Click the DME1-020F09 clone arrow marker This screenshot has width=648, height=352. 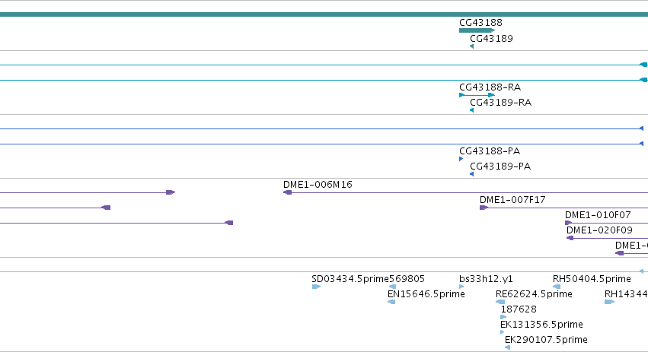(570, 238)
